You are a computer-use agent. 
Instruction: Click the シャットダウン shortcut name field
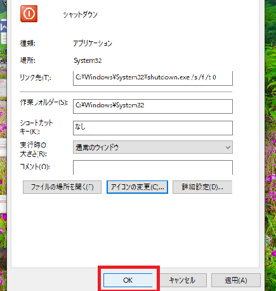pos(80,15)
